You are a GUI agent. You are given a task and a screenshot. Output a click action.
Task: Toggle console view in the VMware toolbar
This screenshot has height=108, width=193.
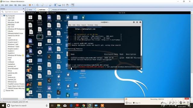point(73,5)
